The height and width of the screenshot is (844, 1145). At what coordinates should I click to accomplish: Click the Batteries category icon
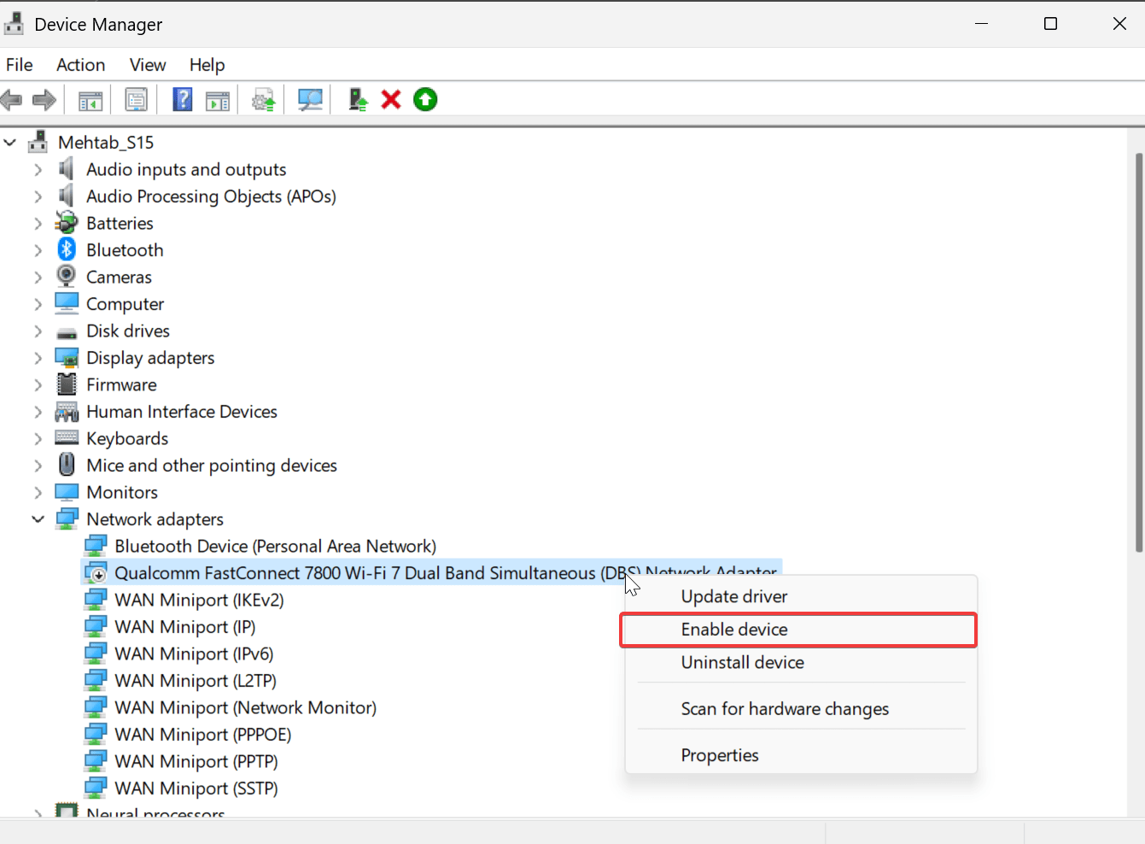[x=67, y=223]
